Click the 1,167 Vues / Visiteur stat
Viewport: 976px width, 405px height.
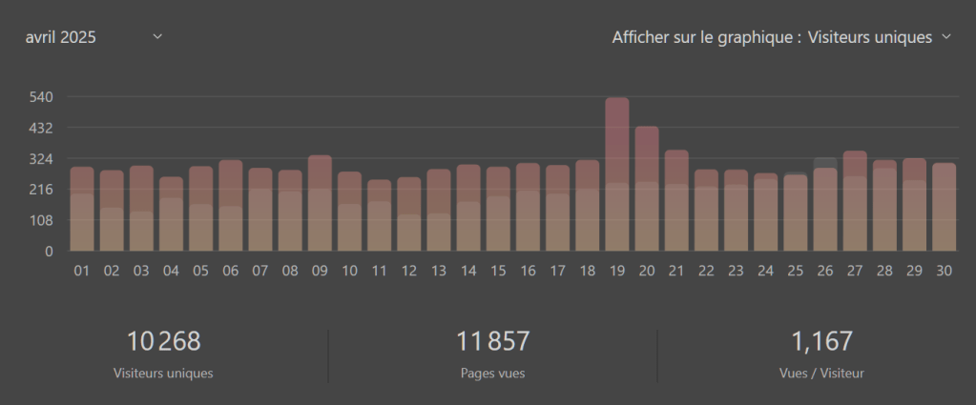coord(820,352)
